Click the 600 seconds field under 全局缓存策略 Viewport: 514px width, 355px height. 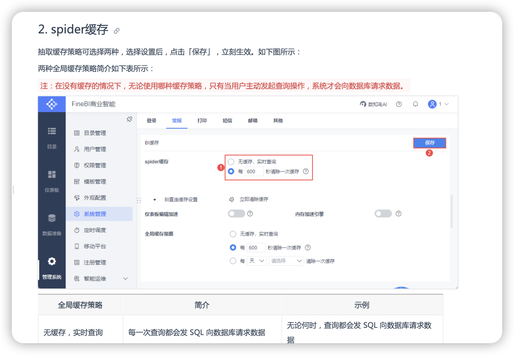(x=256, y=248)
